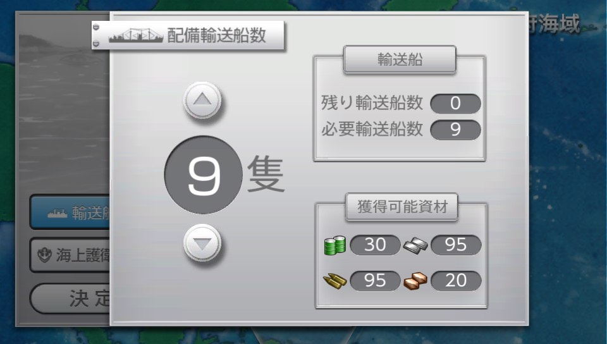Select the 海上護衛 tab on left panel
This screenshot has width=607, height=344.
point(70,255)
